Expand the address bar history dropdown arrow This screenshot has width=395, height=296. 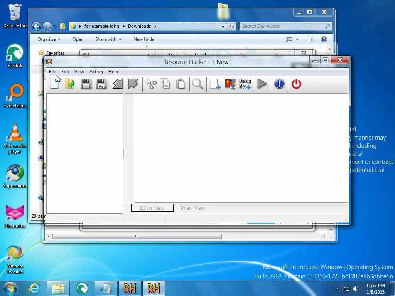tap(223, 26)
